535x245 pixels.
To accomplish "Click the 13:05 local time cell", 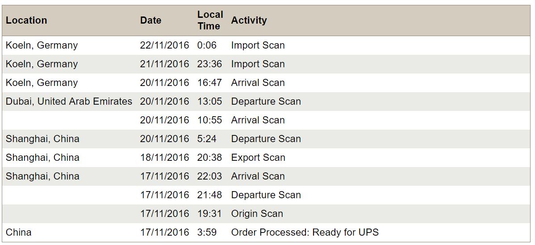I will 209,102.
